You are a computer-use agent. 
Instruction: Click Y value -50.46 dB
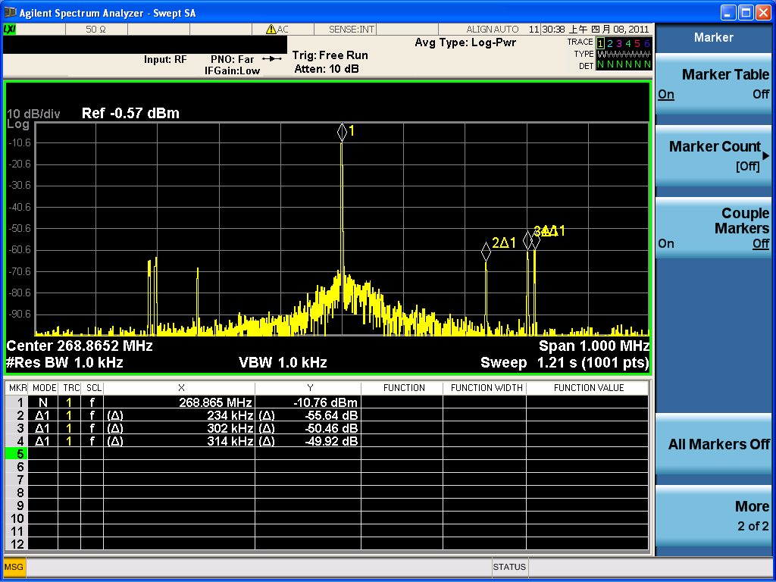click(331, 428)
